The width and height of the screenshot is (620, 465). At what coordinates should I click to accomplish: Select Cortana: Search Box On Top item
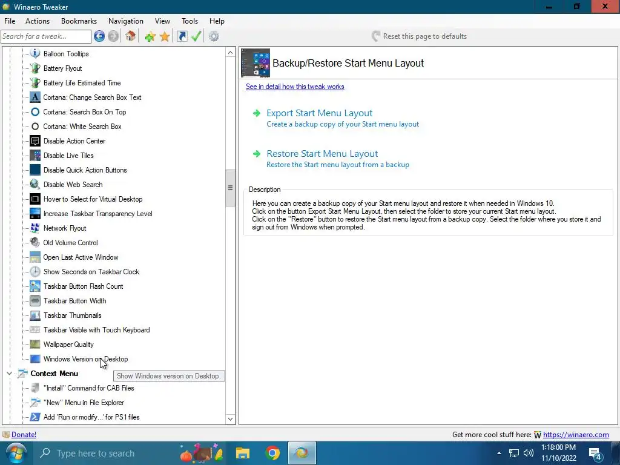coord(85,112)
